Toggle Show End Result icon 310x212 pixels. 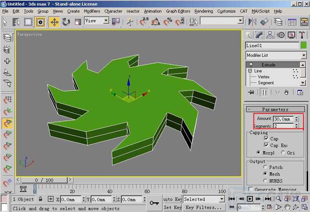[264, 92]
